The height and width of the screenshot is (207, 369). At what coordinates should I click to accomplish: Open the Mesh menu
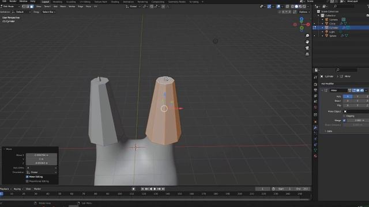click(63, 6)
